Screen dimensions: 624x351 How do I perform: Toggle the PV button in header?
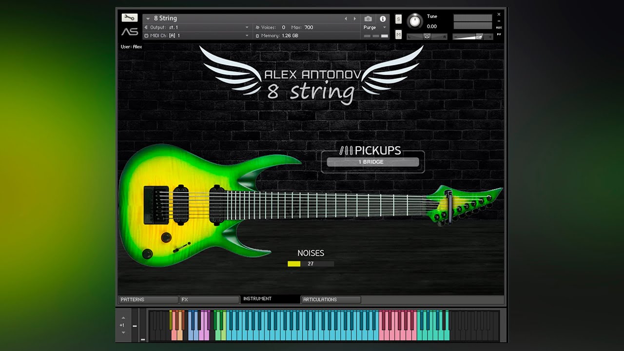tap(499, 35)
